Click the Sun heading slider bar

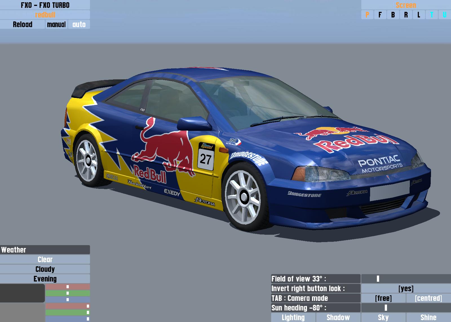pos(406,308)
